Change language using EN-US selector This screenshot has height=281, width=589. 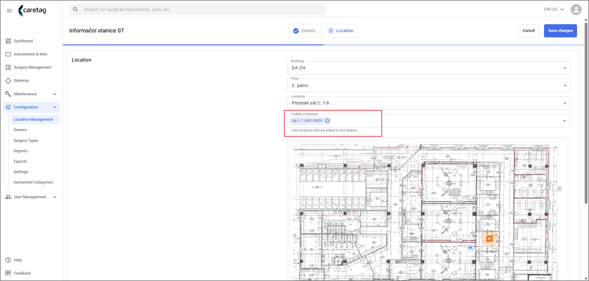pyautogui.click(x=554, y=9)
